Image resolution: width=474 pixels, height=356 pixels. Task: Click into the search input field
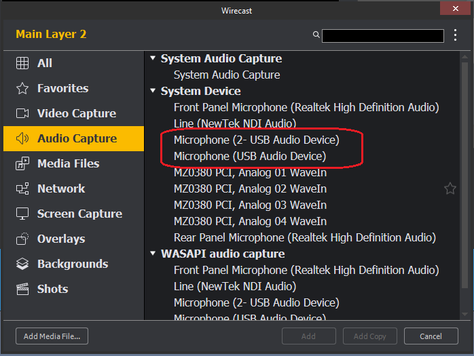pyautogui.click(x=383, y=36)
